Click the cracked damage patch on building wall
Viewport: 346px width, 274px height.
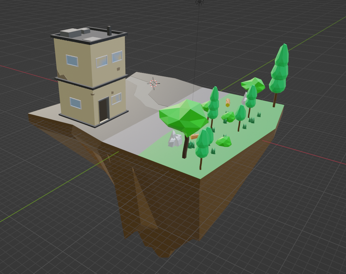[x=62, y=75]
